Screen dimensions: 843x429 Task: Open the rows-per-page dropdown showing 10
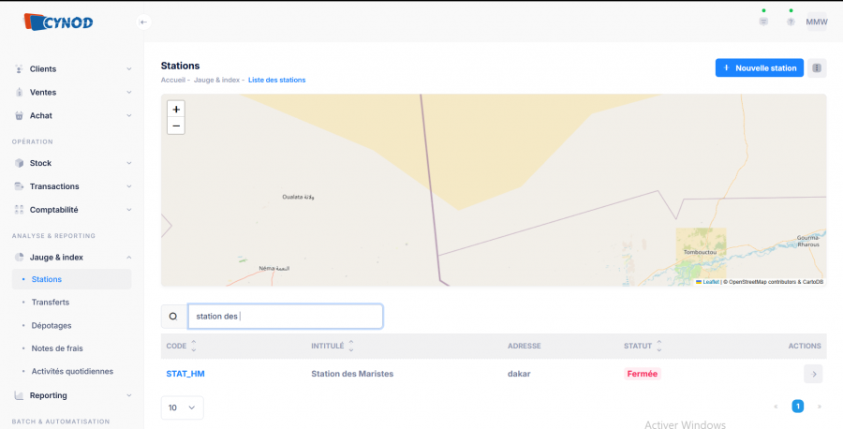click(x=182, y=407)
